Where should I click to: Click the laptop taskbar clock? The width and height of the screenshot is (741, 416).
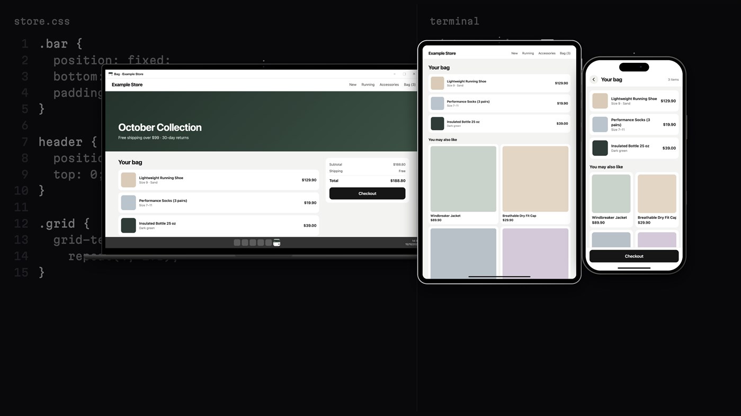tap(412, 243)
